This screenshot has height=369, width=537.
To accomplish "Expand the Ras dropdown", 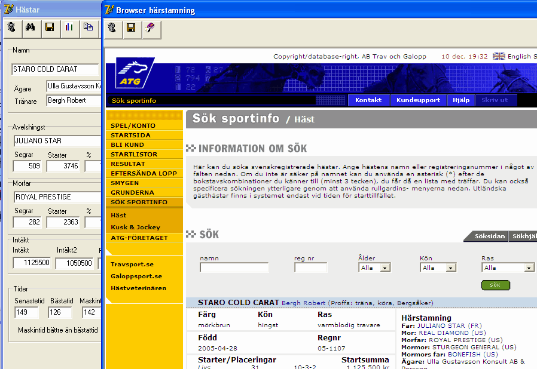I will click(529, 267).
